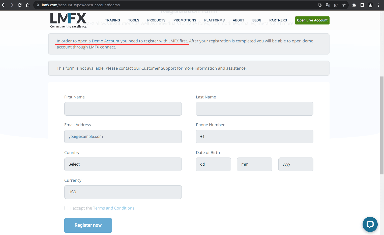Click the install app icon in address bar
The image size is (384, 235).
point(320,5)
